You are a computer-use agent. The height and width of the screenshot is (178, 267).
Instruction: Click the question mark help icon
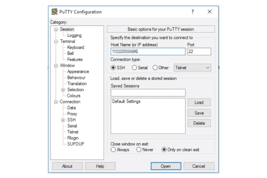pos(193,12)
